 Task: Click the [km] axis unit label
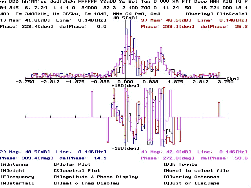(233, 78)
